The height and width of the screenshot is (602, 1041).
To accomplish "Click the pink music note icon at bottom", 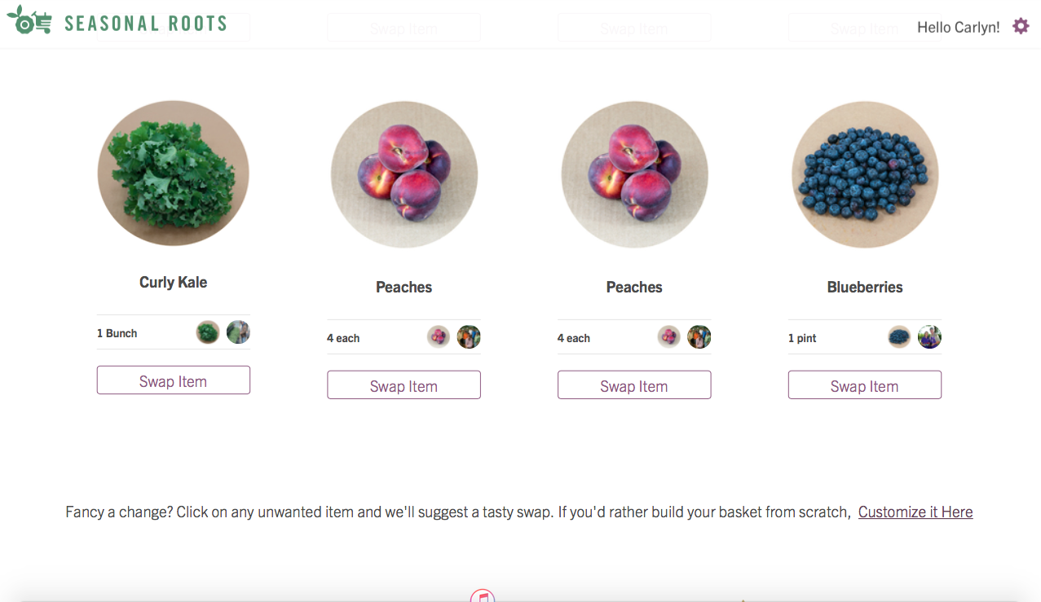I will coord(483,596).
